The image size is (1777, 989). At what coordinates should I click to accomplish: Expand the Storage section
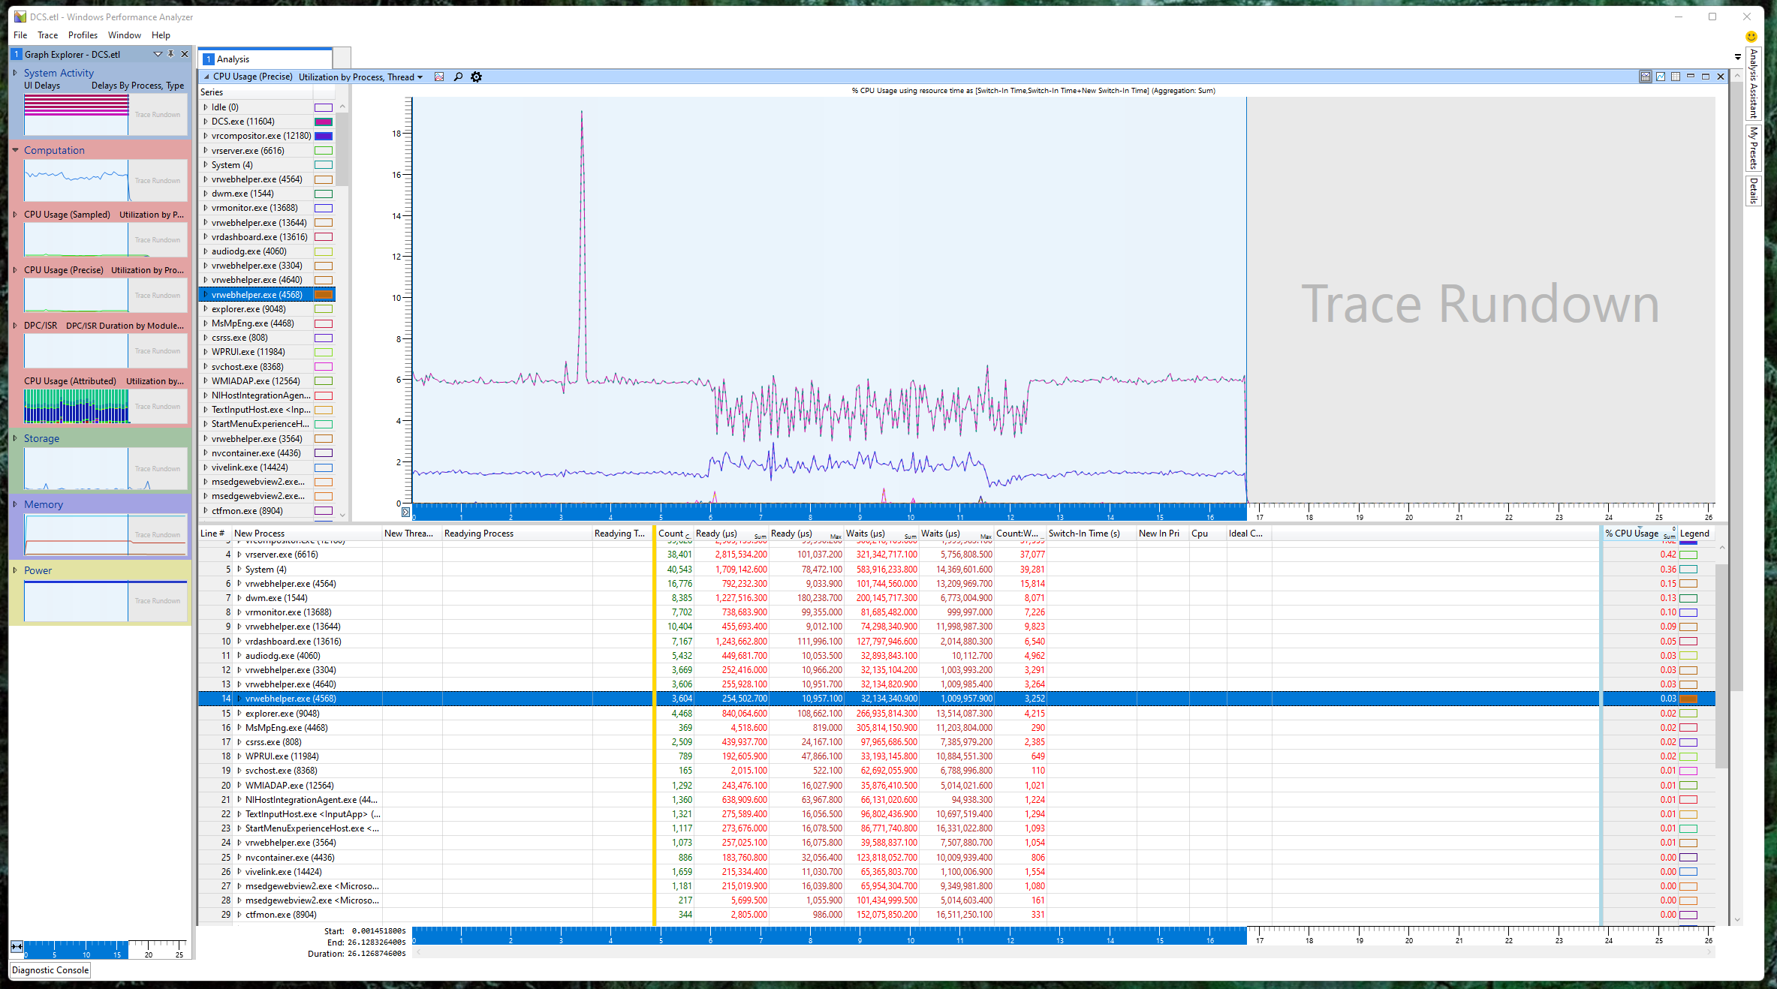coord(15,438)
